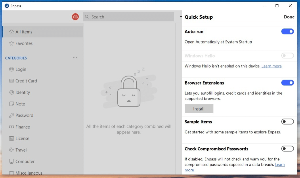
Task: Open the License category
Action: (x=43, y=138)
